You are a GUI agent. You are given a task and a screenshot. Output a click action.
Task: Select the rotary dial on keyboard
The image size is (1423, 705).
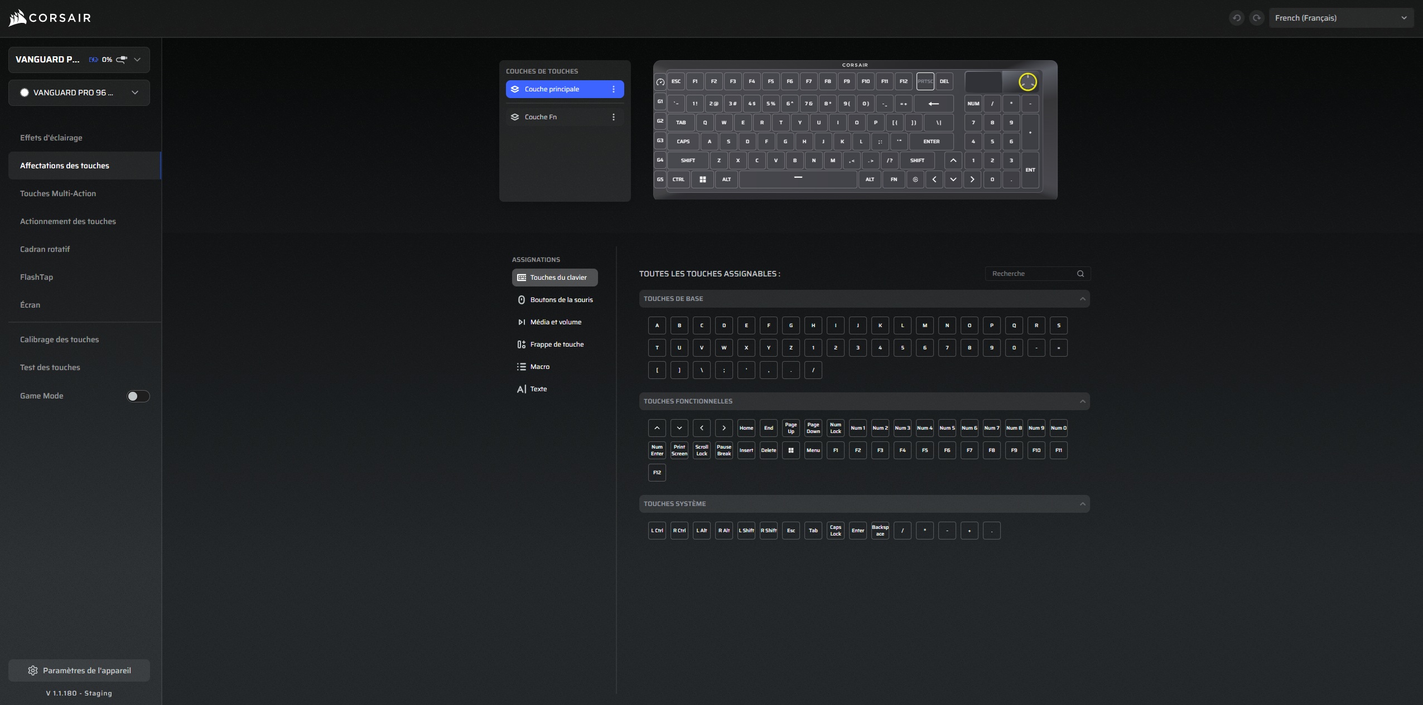tap(1027, 82)
